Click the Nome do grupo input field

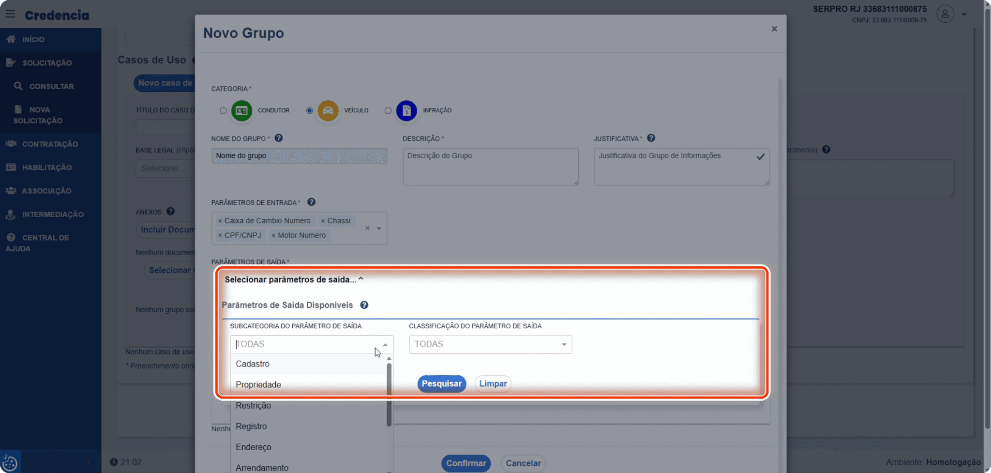coord(299,156)
